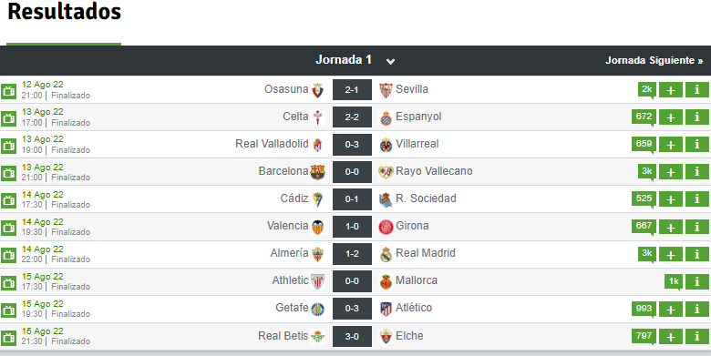Click the Barcelona club crest

(x=317, y=172)
